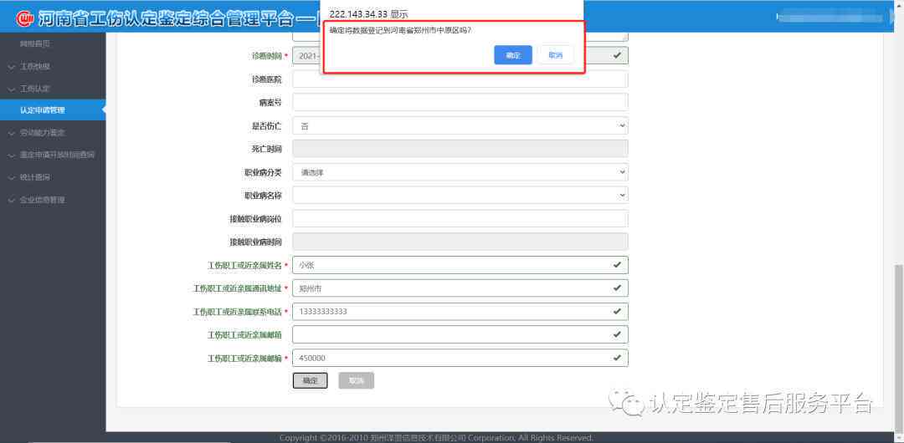Open 鉴定申请开放时间查询 in the sidebar
Viewport: 904px width, 443px height.
tap(57, 155)
